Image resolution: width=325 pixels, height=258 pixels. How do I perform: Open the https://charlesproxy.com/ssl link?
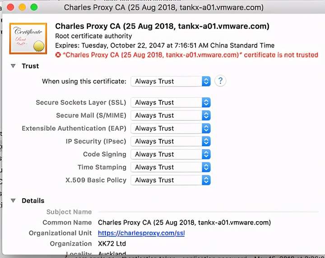tap(141, 233)
